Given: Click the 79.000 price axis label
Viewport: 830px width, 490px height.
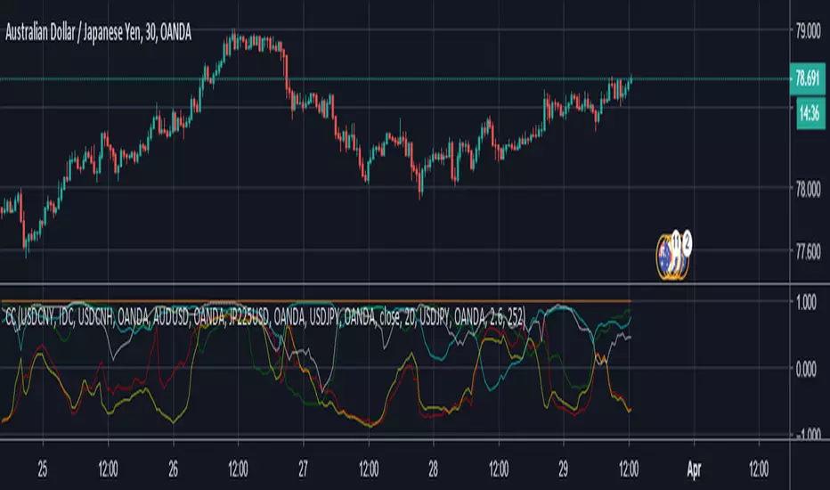Looking at the screenshot, I should [809, 31].
